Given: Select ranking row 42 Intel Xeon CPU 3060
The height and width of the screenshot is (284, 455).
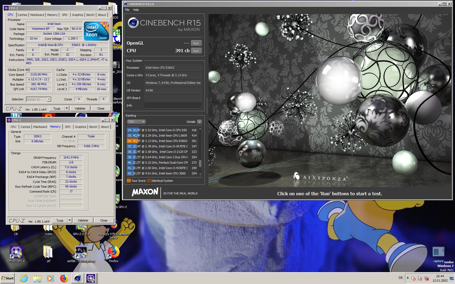Looking at the screenshot, I should pos(162,173).
